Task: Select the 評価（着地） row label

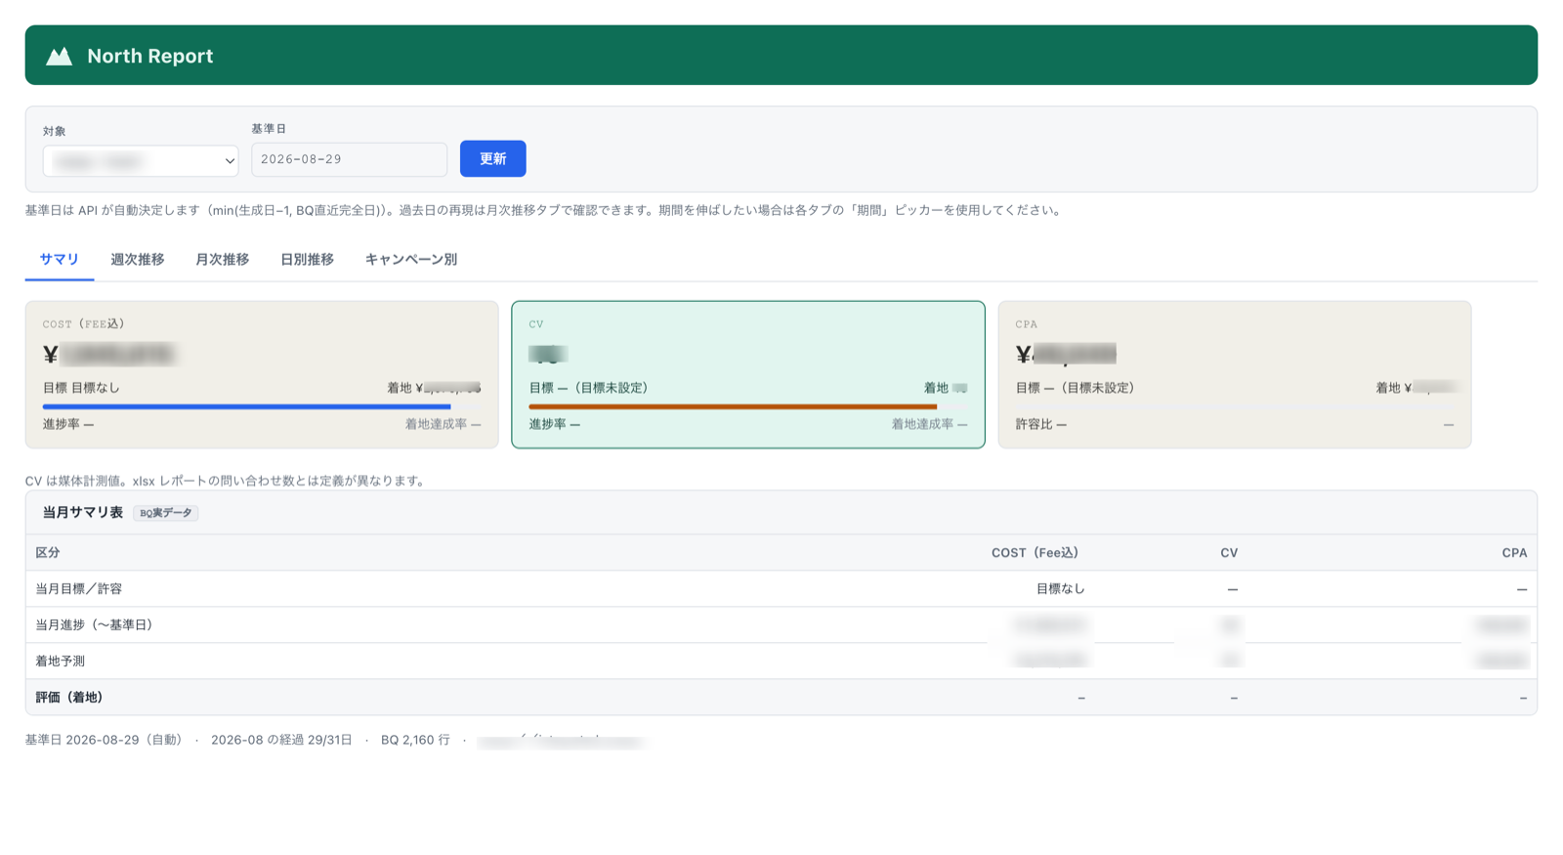Action: point(69,698)
